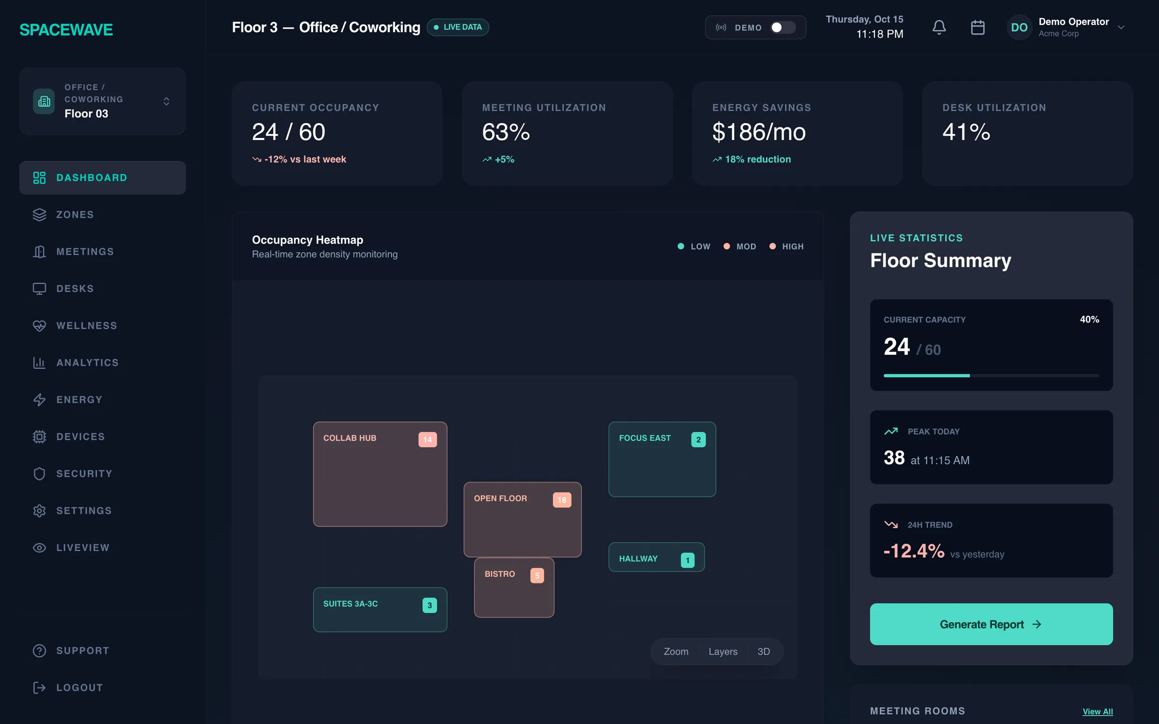Select the Focus East zone
Screen dimensions: 1159x724
[662, 459]
